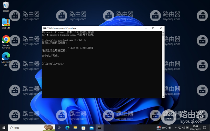The width and height of the screenshot is (210, 131).
Task: Close the cmd.exe window
Action: point(161,28)
